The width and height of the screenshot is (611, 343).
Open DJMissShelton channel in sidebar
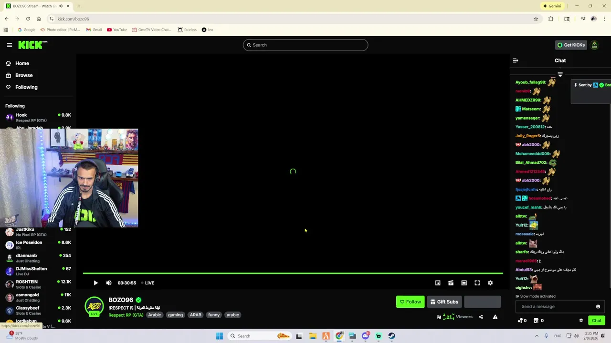click(x=38, y=271)
